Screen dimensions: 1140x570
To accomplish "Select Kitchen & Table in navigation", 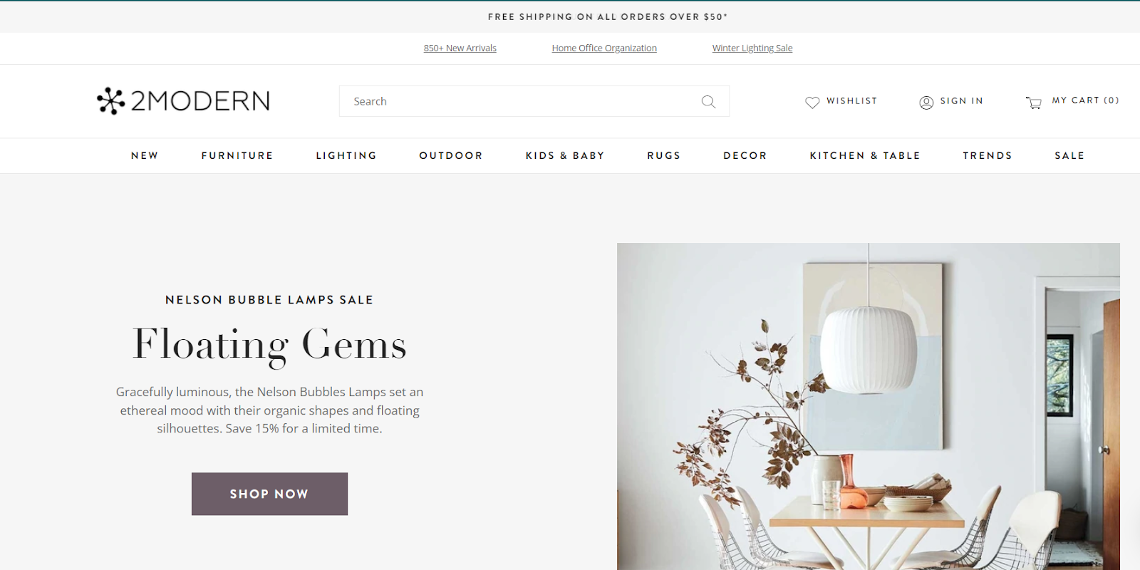I will click(865, 155).
